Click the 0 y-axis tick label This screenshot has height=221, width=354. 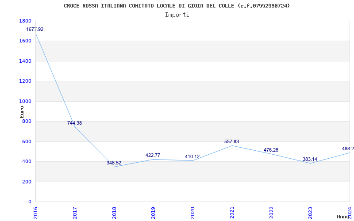(30, 202)
